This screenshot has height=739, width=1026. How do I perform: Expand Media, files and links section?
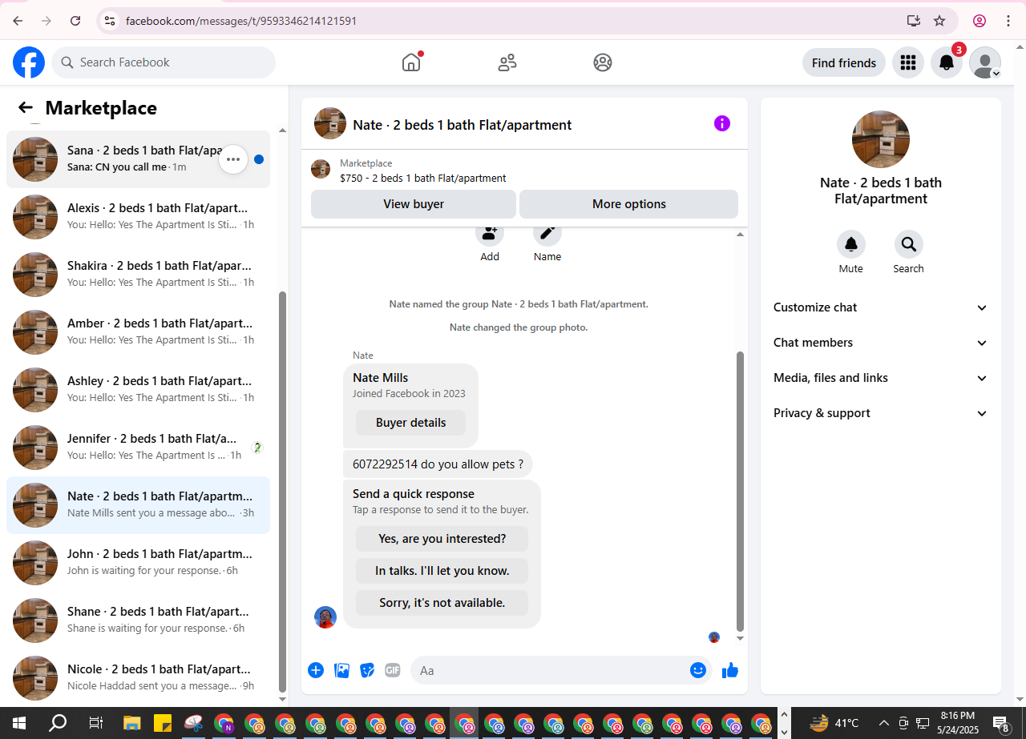tap(881, 378)
